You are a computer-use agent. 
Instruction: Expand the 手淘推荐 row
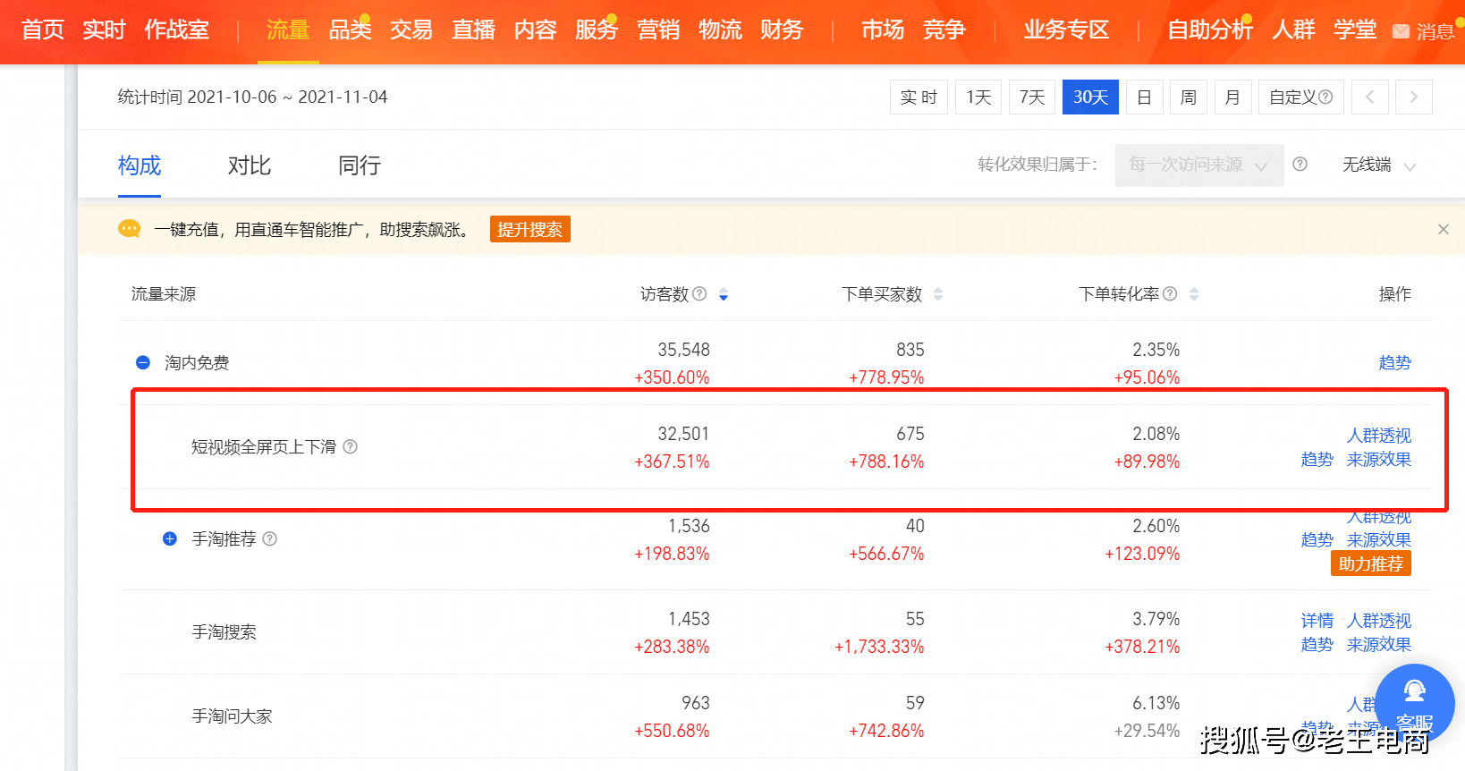(x=170, y=538)
